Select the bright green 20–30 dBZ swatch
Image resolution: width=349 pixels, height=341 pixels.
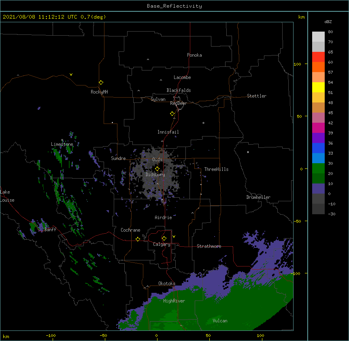(318, 168)
